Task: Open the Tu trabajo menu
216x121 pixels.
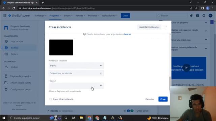Action: [x=40, y=16]
